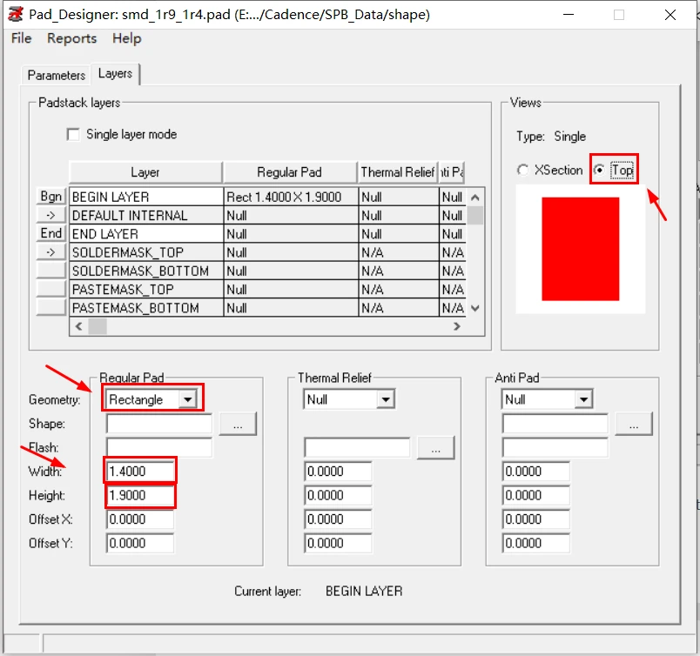Maximize the Pad Designer window
This screenshot has height=656, width=700.
(619, 15)
